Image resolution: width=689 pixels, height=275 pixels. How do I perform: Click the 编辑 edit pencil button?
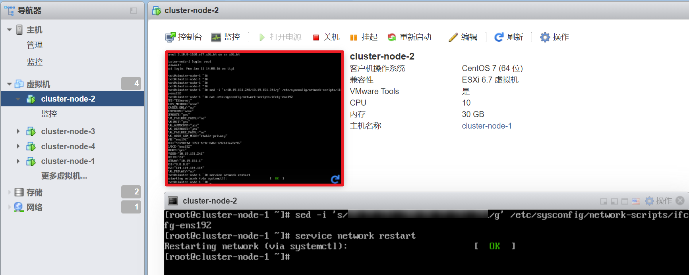(463, 37)
